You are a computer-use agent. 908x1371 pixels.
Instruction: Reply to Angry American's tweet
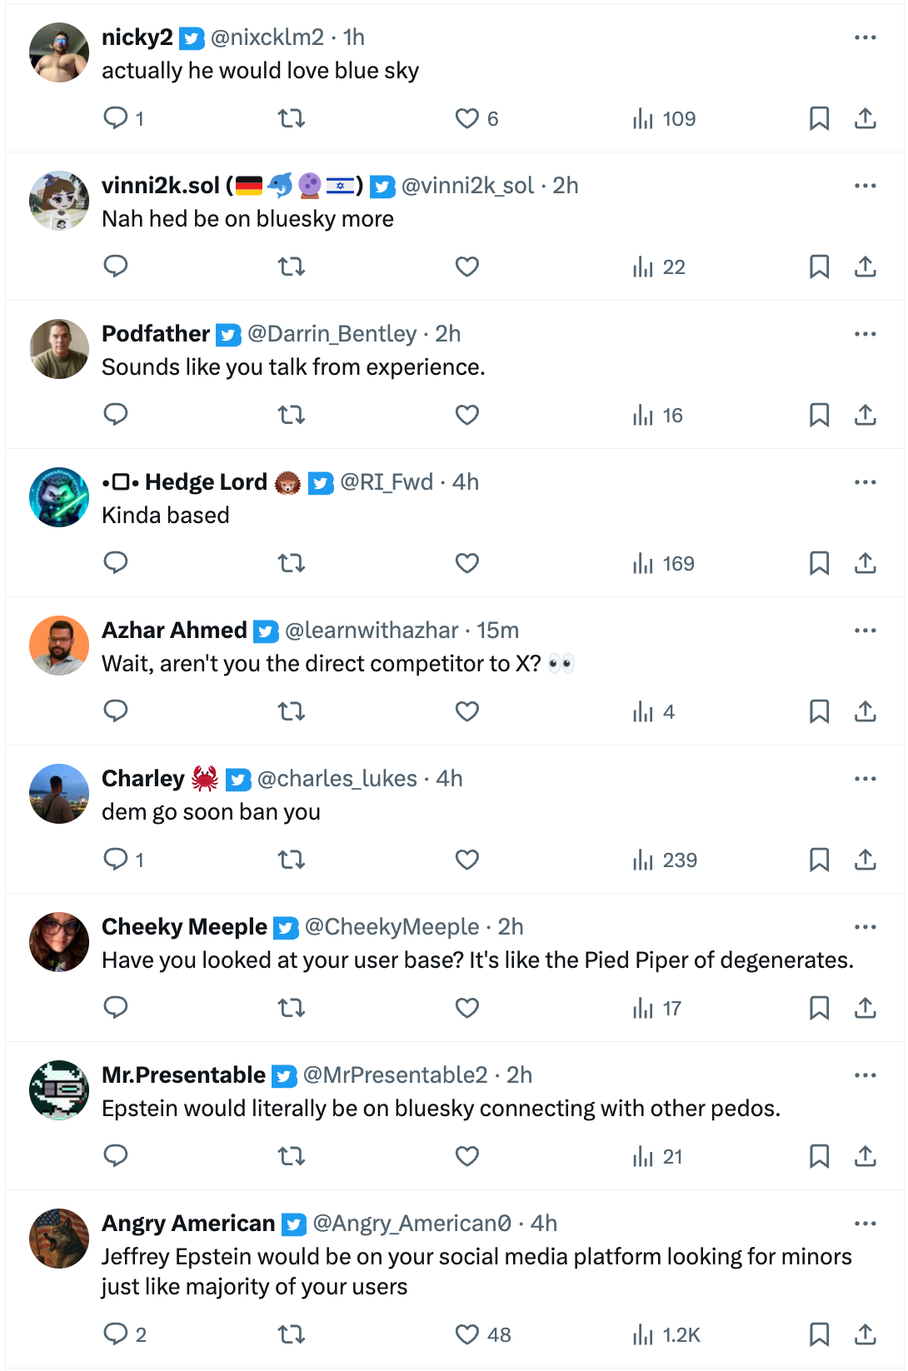[x=116, y=1334]
